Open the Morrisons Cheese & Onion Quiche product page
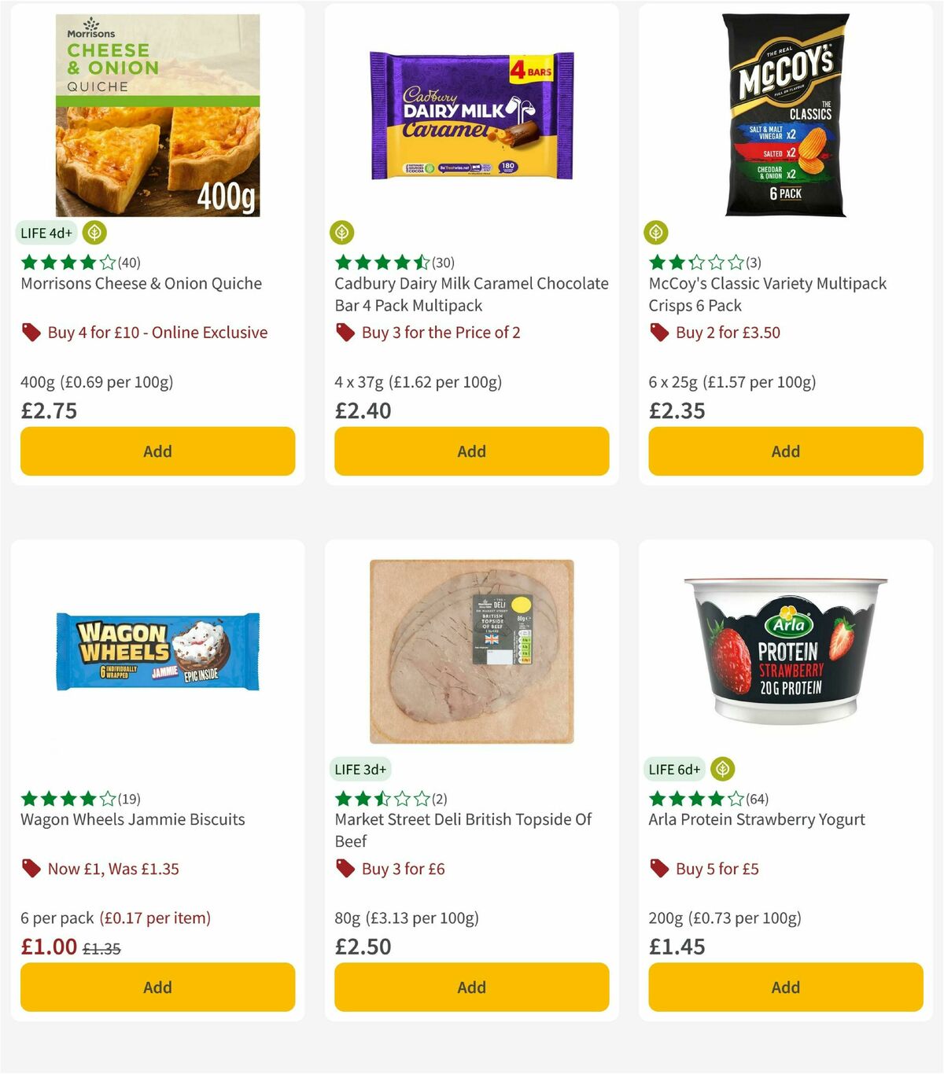Screen dimensions: 944x1074 pyautogui.click(x=140, y=283)
